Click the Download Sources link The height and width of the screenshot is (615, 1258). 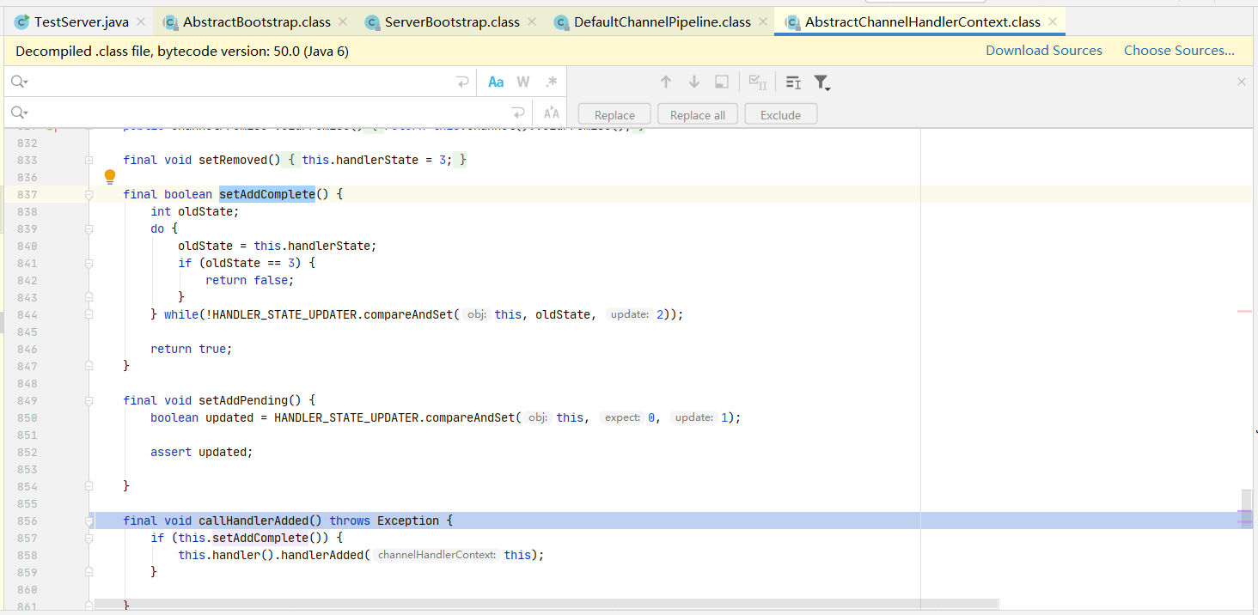(x=1044, y=51)
